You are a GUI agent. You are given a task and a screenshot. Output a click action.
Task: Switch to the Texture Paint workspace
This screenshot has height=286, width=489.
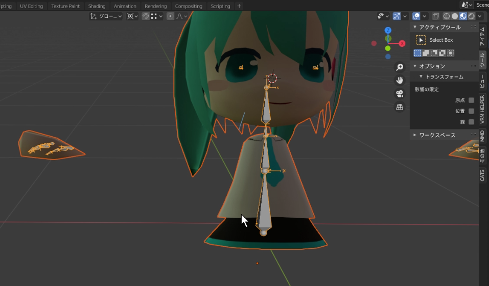65,6
